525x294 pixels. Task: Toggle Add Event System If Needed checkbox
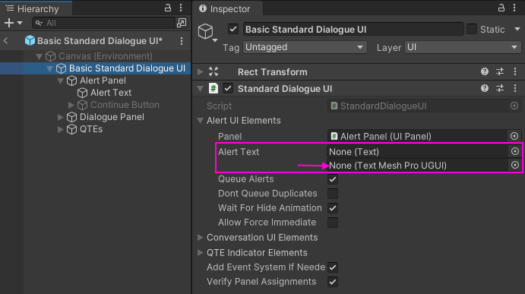click(333, 267)
